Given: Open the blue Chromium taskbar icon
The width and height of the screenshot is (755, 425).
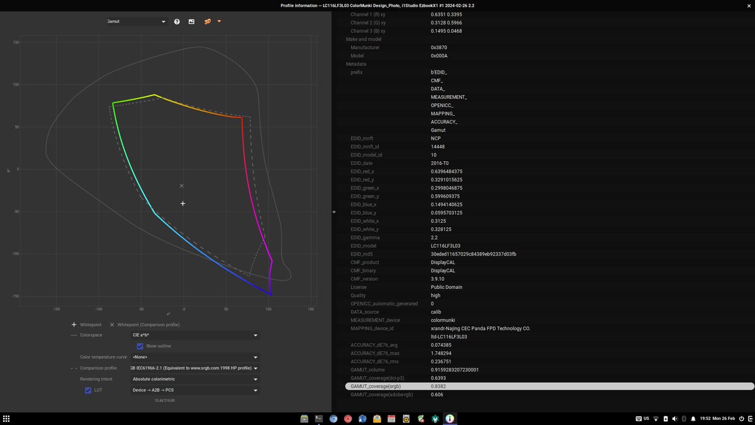Looking at the screenshot, I should (333, 419).
